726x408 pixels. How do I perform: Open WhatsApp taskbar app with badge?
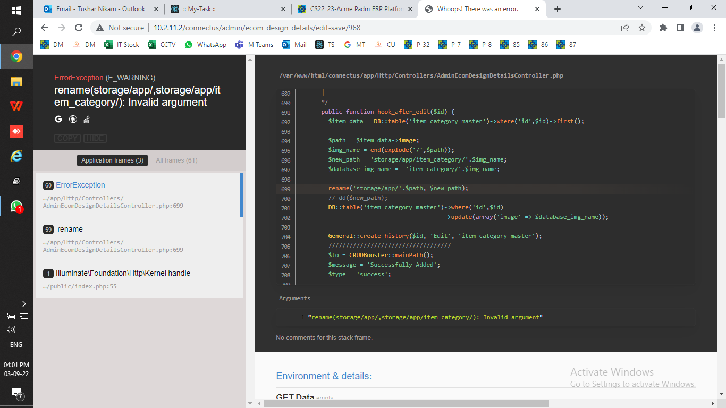click(x=16, y=206)
